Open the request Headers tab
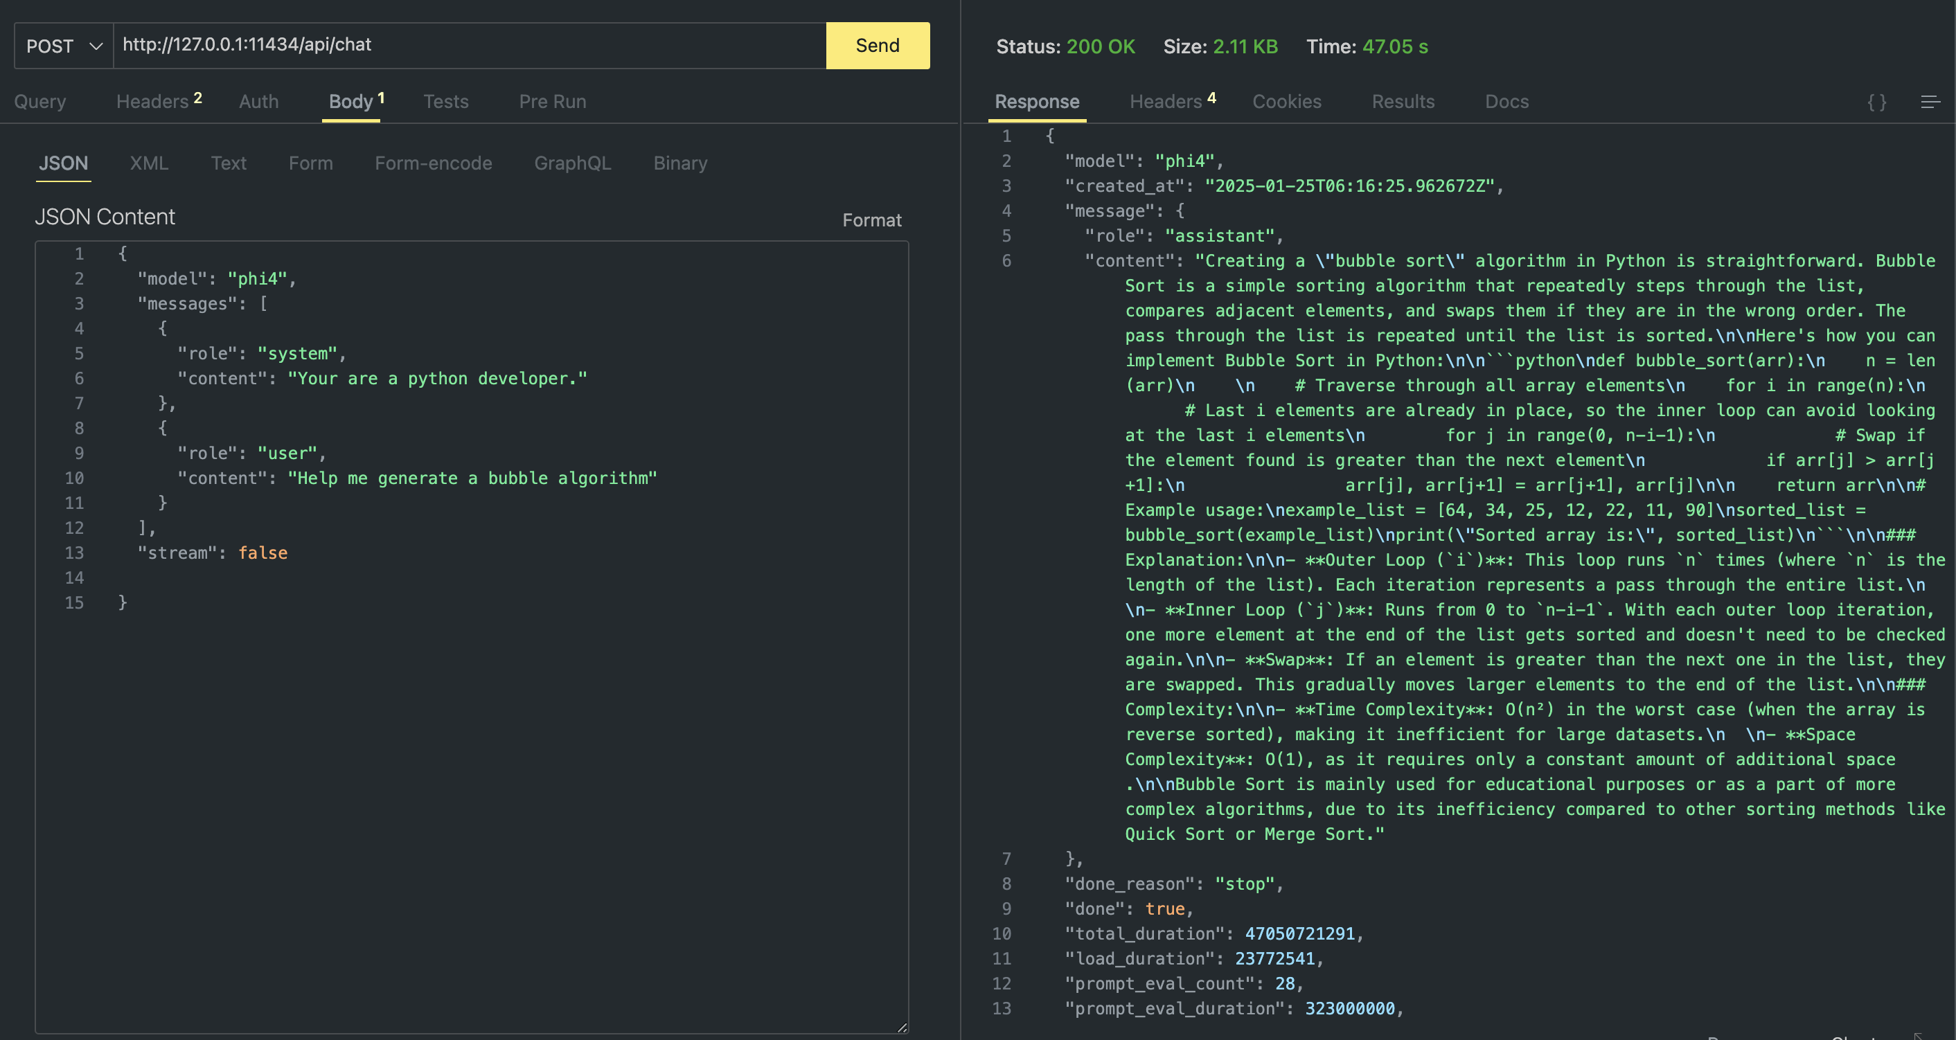Image resolution: width=1956 pixels, height=1040 pixels. (159, 101)
